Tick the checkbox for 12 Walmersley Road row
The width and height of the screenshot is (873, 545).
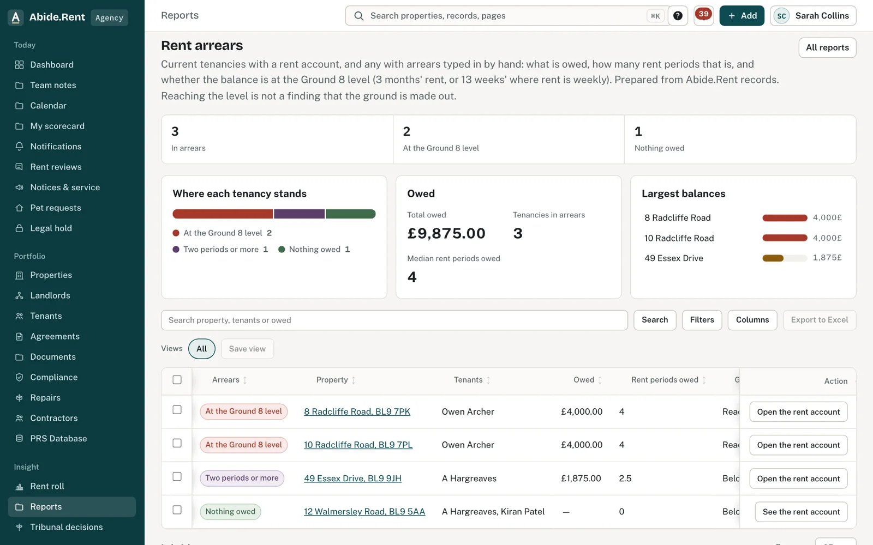pos(177,510)
